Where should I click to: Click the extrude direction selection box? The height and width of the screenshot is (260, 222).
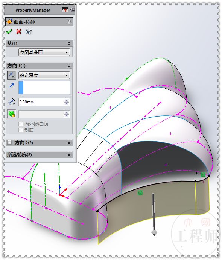point(44,88)
